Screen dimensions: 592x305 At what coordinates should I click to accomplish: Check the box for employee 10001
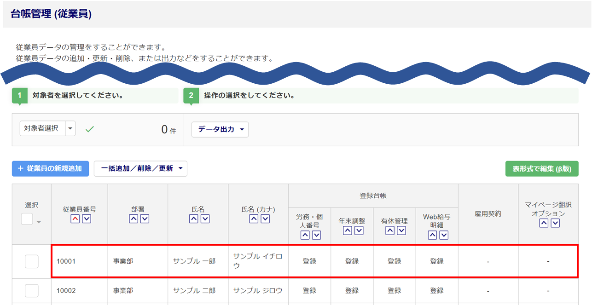(x=32, y=261)
